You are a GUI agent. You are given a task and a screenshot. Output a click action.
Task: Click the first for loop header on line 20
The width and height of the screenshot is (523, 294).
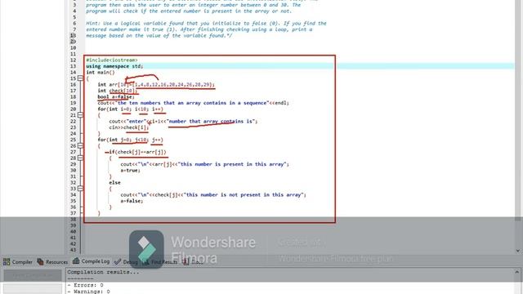[x=131, y=109]
